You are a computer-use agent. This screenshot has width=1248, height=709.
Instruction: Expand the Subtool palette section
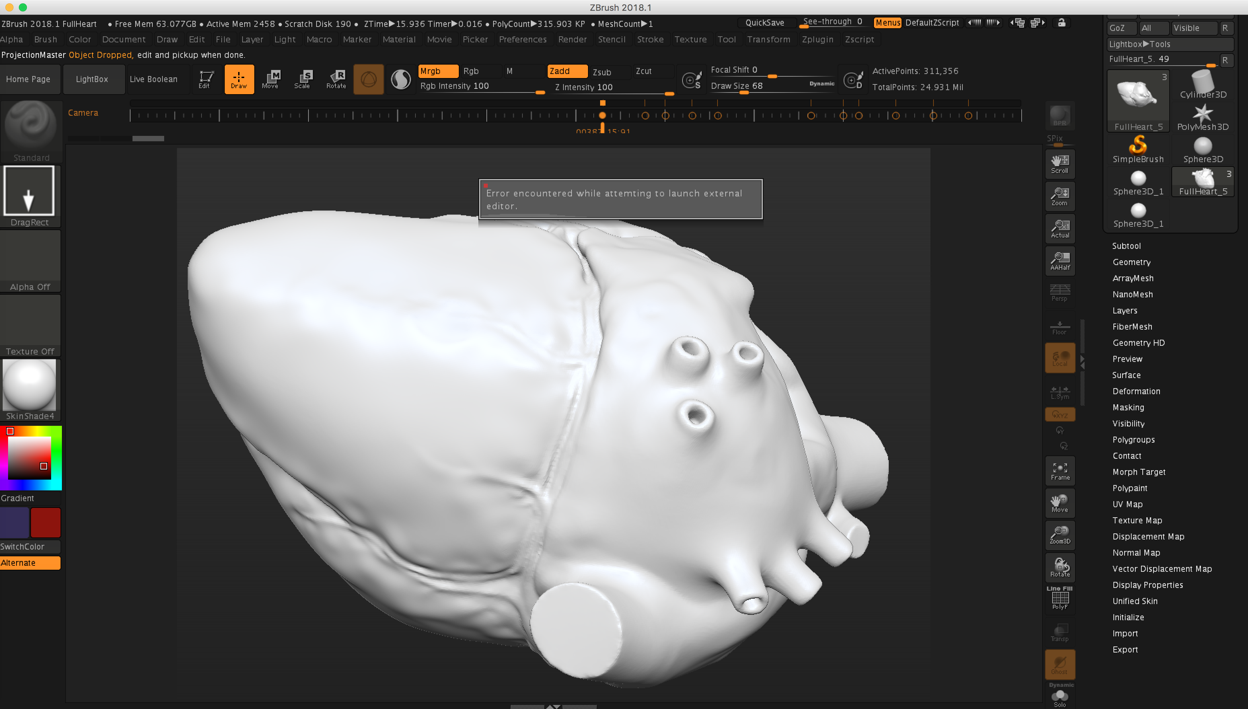[1126, 246]
